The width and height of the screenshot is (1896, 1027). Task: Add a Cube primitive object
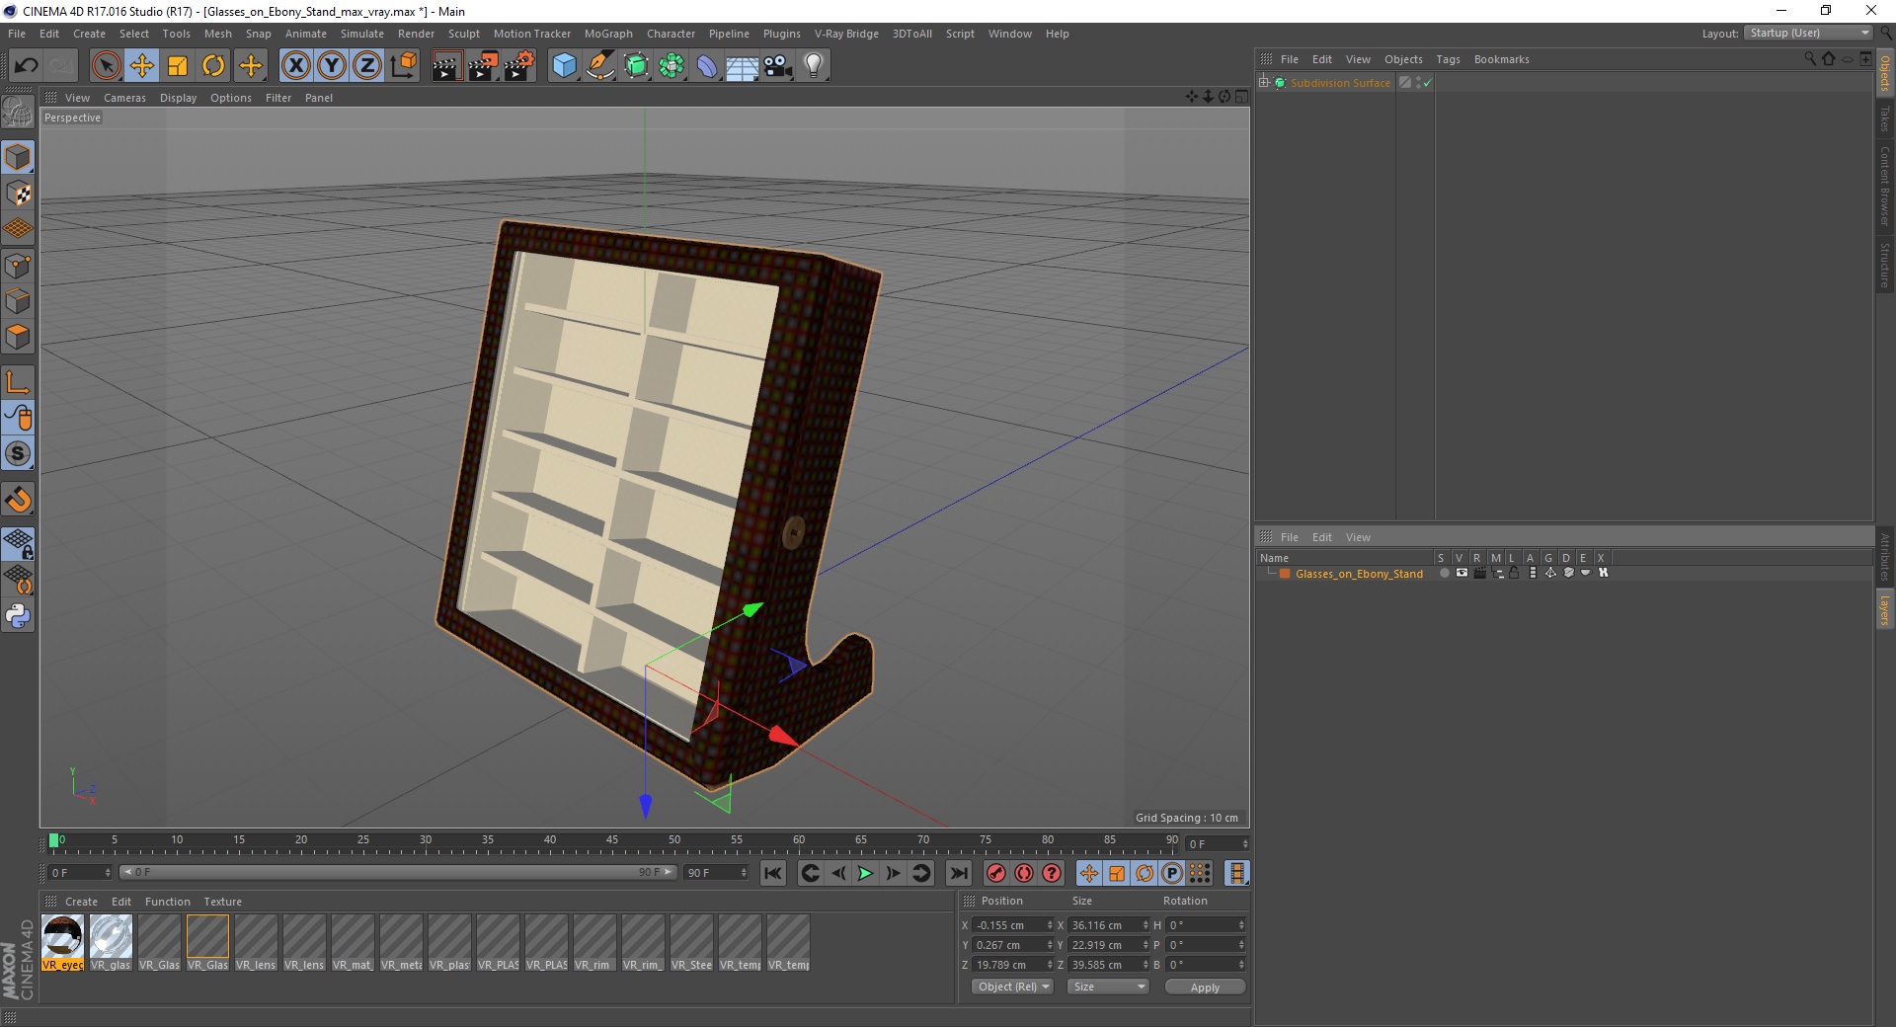pyautogui.click(x=564, y=66)
